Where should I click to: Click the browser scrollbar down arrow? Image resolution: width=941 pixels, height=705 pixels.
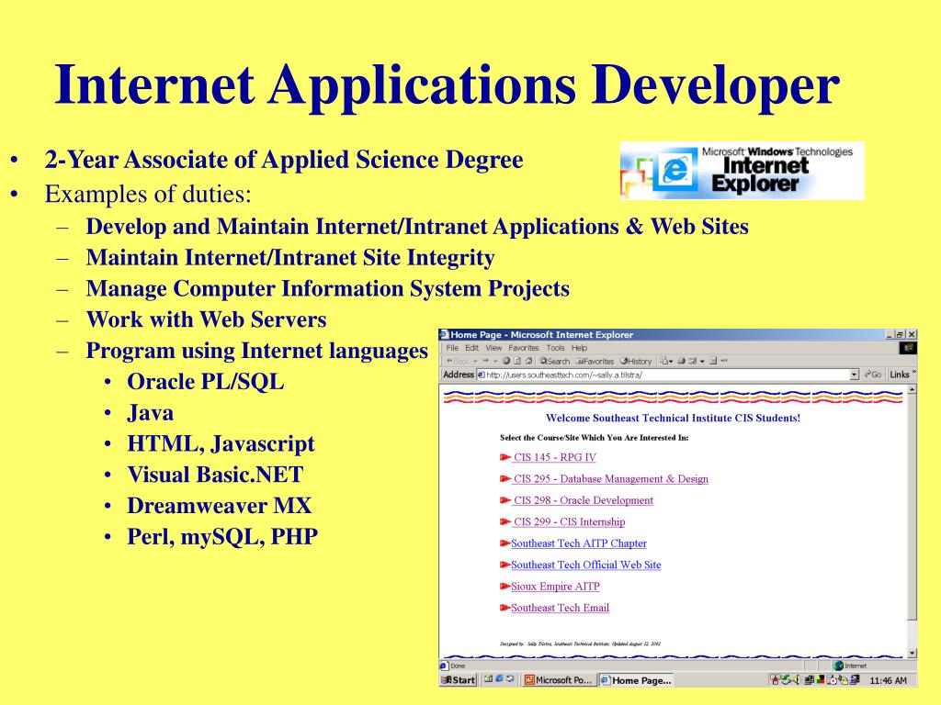[913, 654]
